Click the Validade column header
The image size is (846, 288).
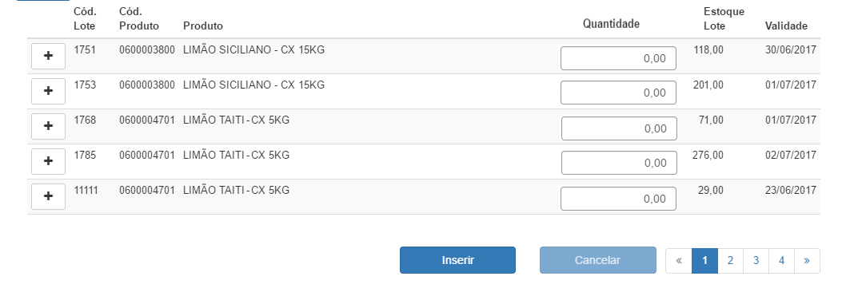(786, 26)
